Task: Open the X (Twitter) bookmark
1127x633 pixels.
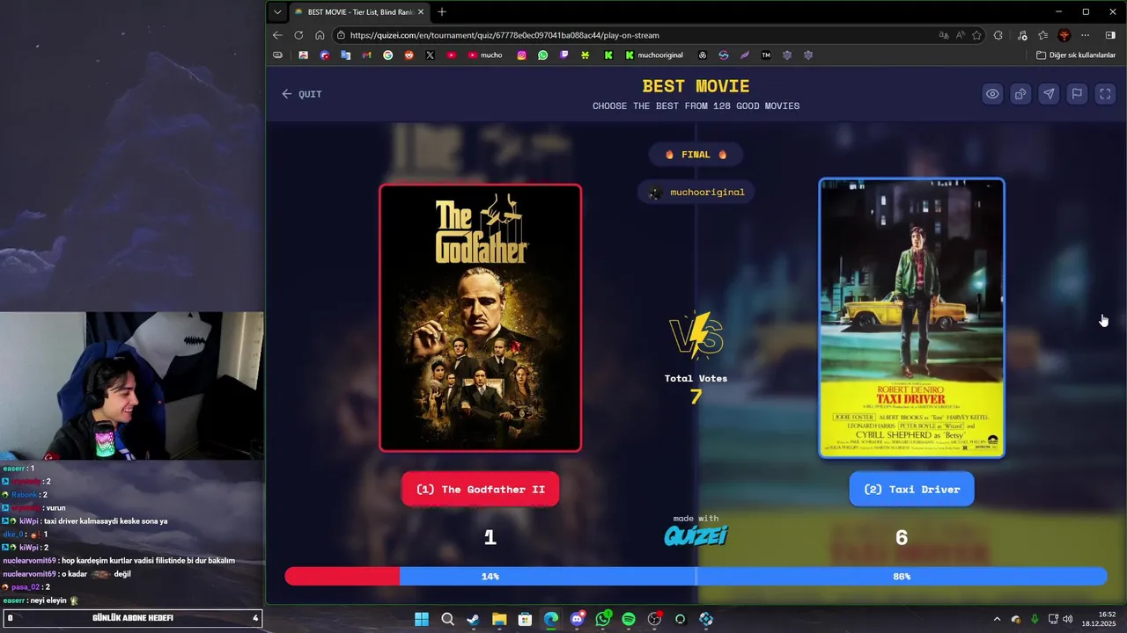Action: (x=431, y=55)
